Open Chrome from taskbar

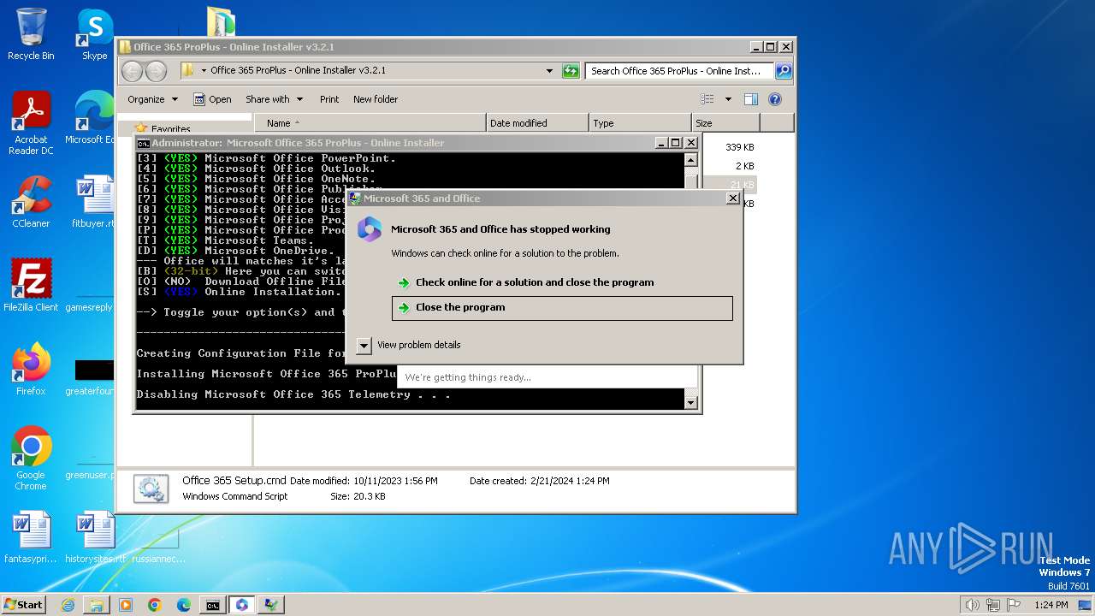click(155, 605)
